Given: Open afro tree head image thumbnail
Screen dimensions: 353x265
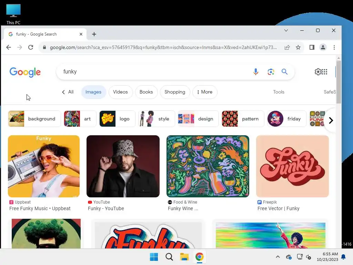Looking at the screenshot, I should tap(46, 234).
